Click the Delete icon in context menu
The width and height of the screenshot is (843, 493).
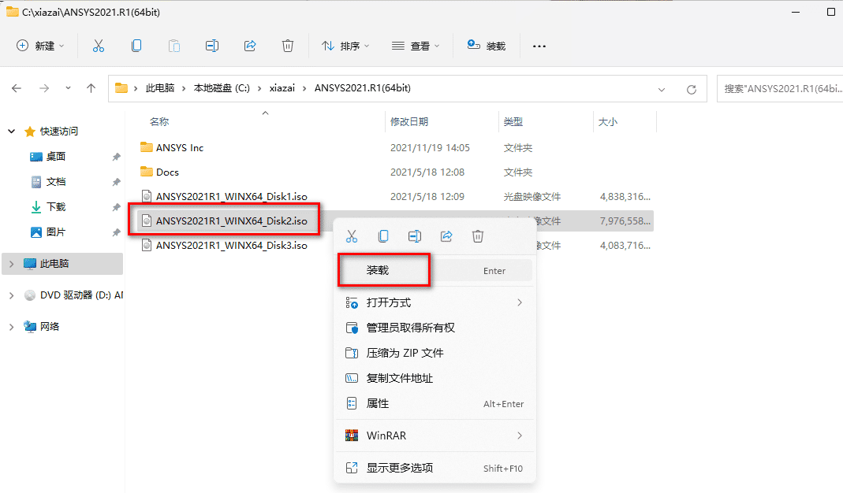pyautogui.click(x=477, y=236)
